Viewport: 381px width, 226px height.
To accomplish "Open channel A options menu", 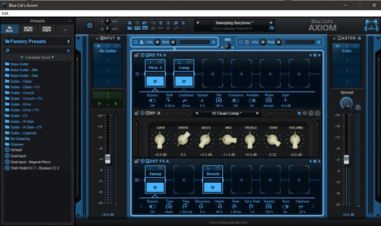I will tap(213, 42).
